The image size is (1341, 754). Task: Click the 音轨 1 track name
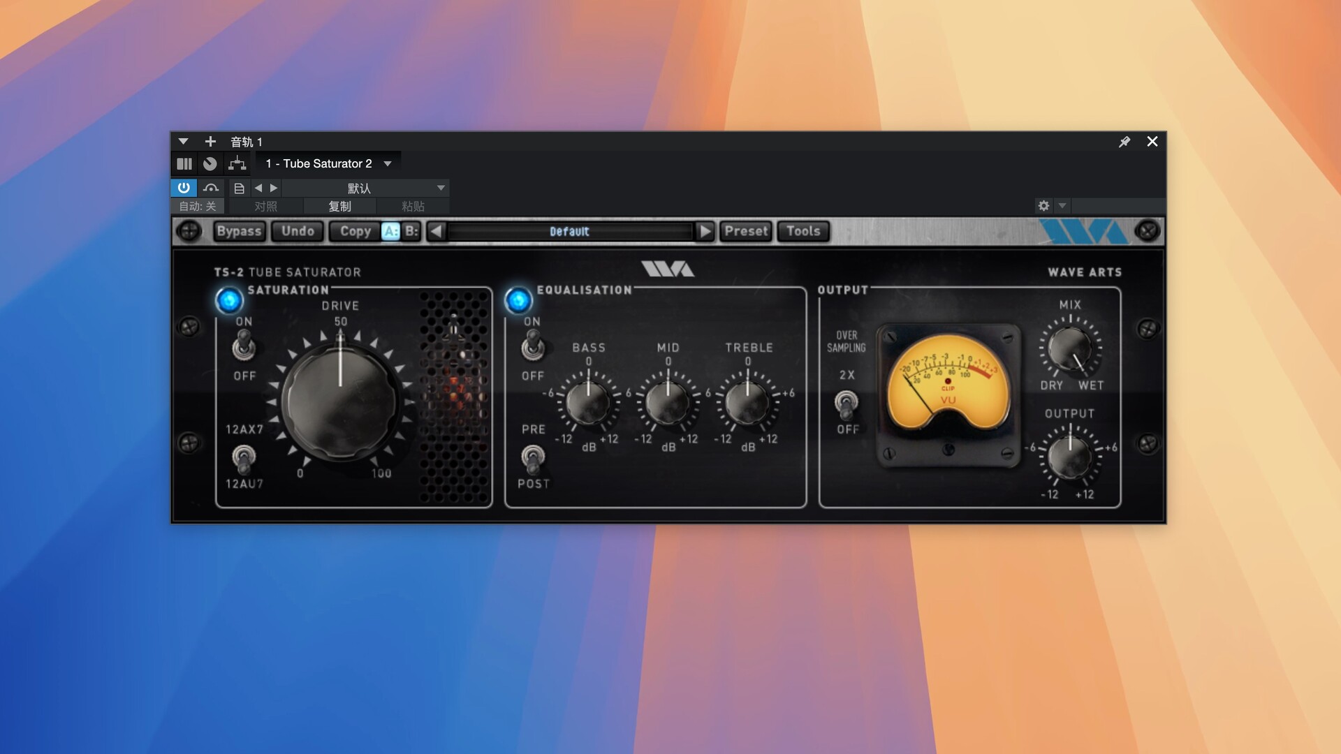(x=247, y=142)
